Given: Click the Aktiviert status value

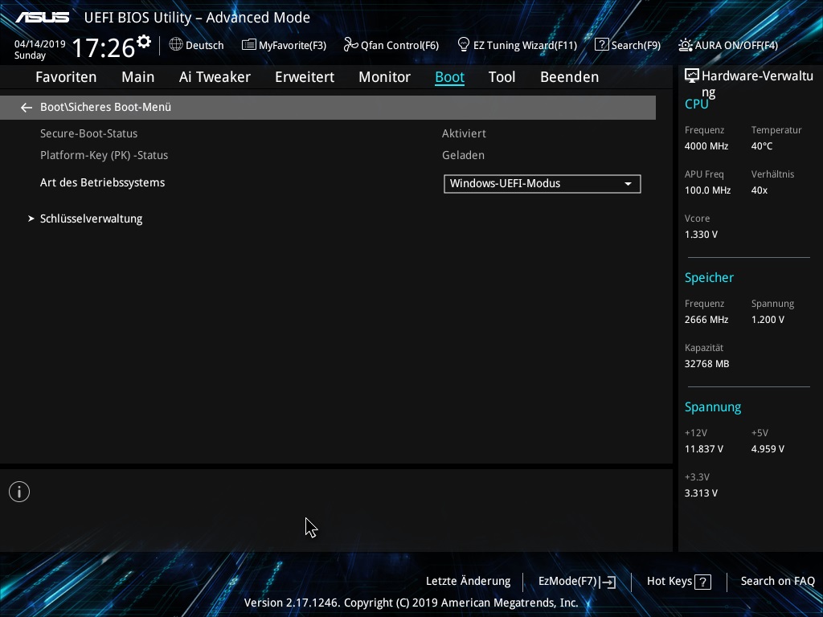Looking at the screenshot, I should (464, 134).
